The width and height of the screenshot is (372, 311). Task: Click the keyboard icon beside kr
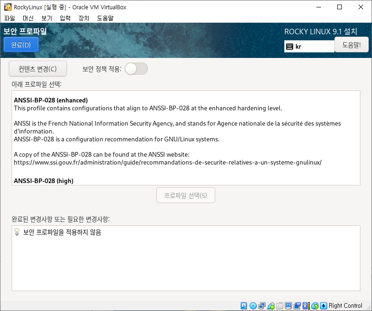(290, 46)
